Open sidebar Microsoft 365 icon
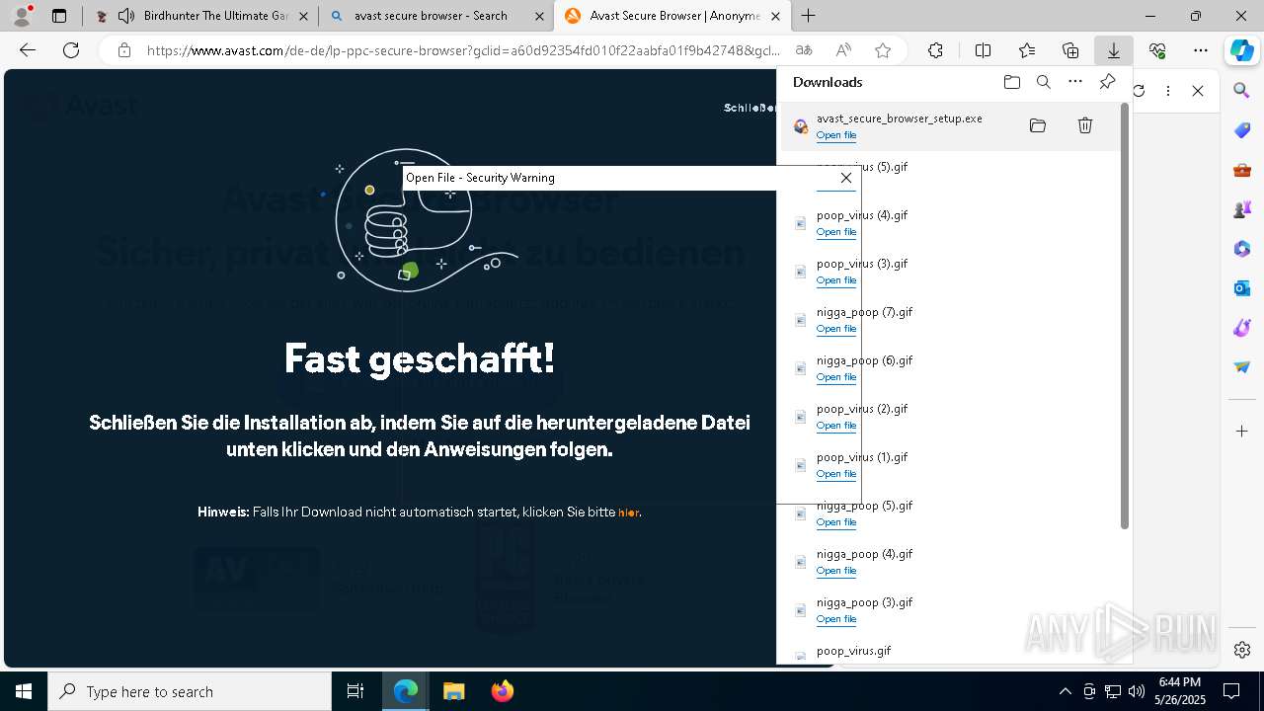 point(1242,249)
